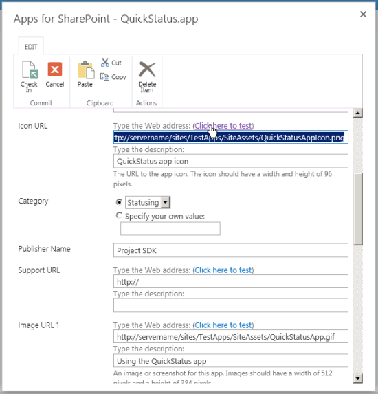Click the Support URL 'Click here to test' link
This screenshot has width=378, height=394.
point(223,270)
